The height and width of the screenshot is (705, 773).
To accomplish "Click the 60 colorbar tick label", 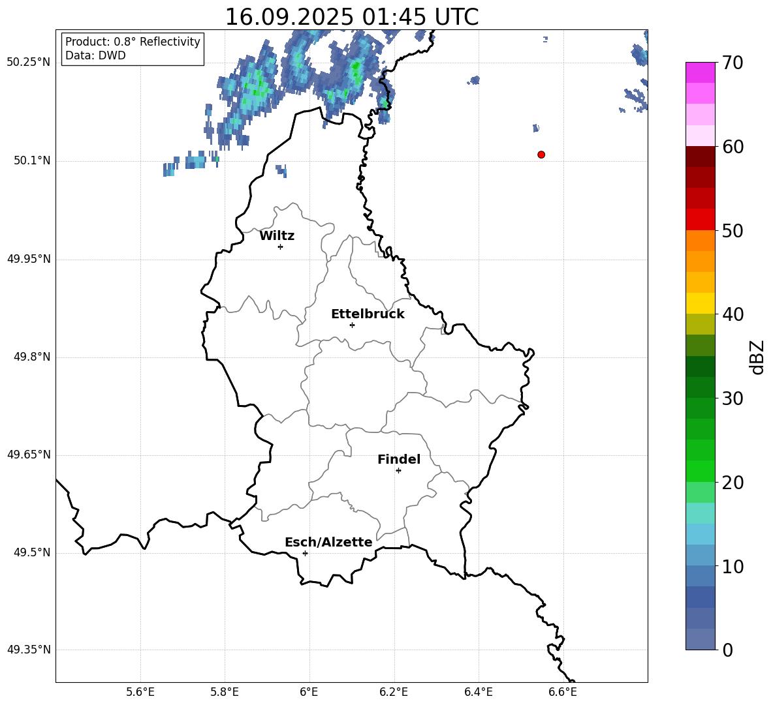I will 733,147.
